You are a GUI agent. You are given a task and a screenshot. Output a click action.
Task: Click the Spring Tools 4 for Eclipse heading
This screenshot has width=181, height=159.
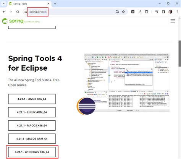pos(35,63)
